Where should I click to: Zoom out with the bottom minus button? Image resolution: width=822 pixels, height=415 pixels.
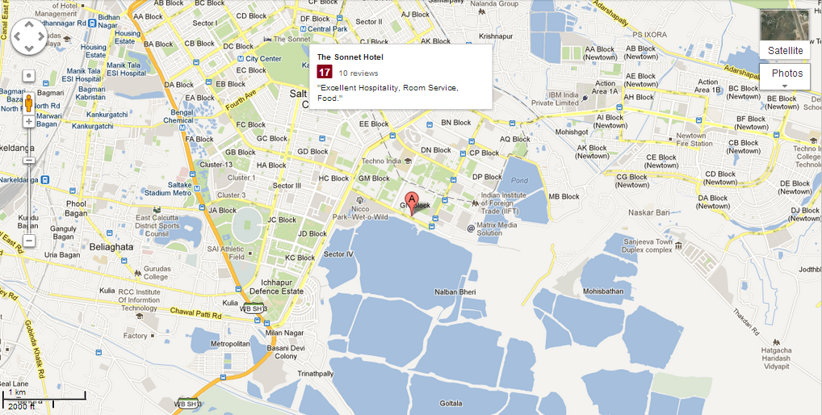(29, 241)
